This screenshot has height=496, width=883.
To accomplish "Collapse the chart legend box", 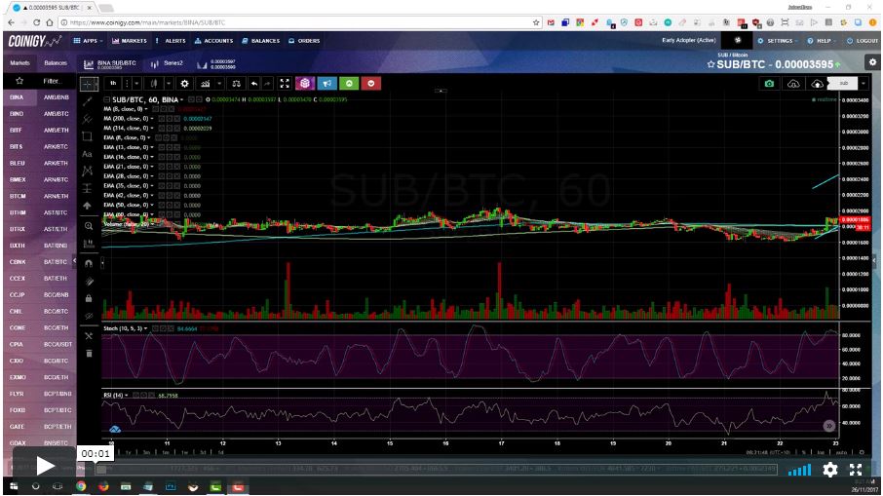I will tap(106, 99).
